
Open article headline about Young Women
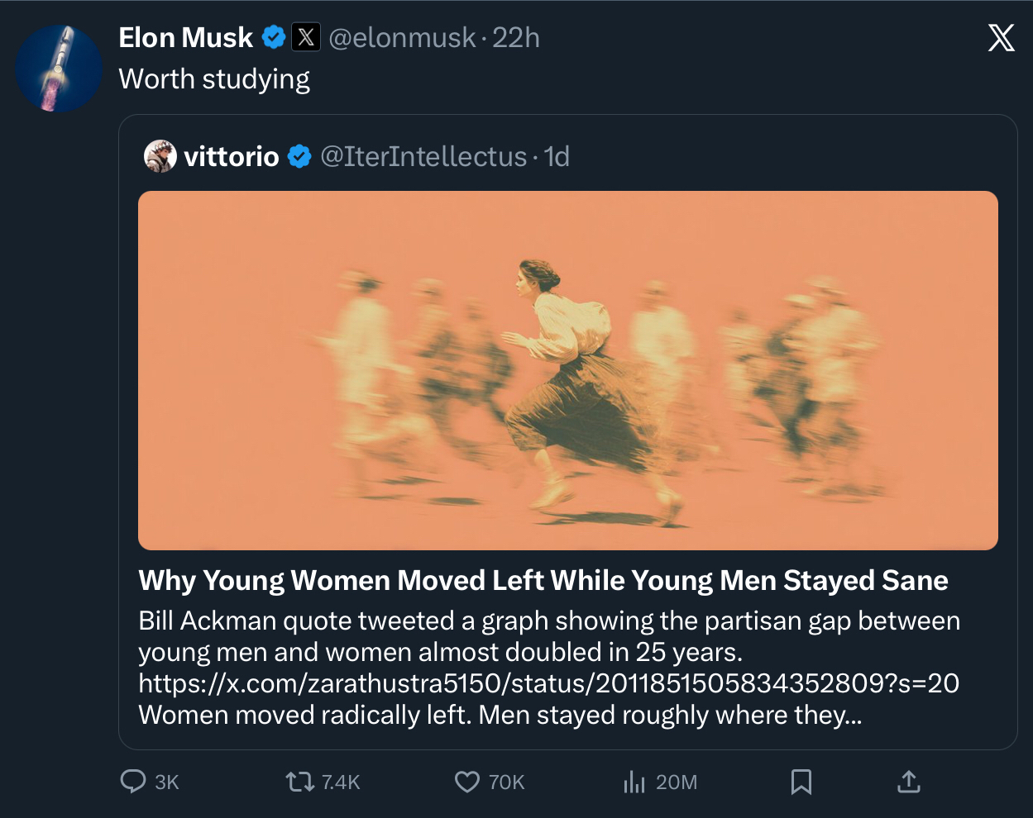[543, 581]
